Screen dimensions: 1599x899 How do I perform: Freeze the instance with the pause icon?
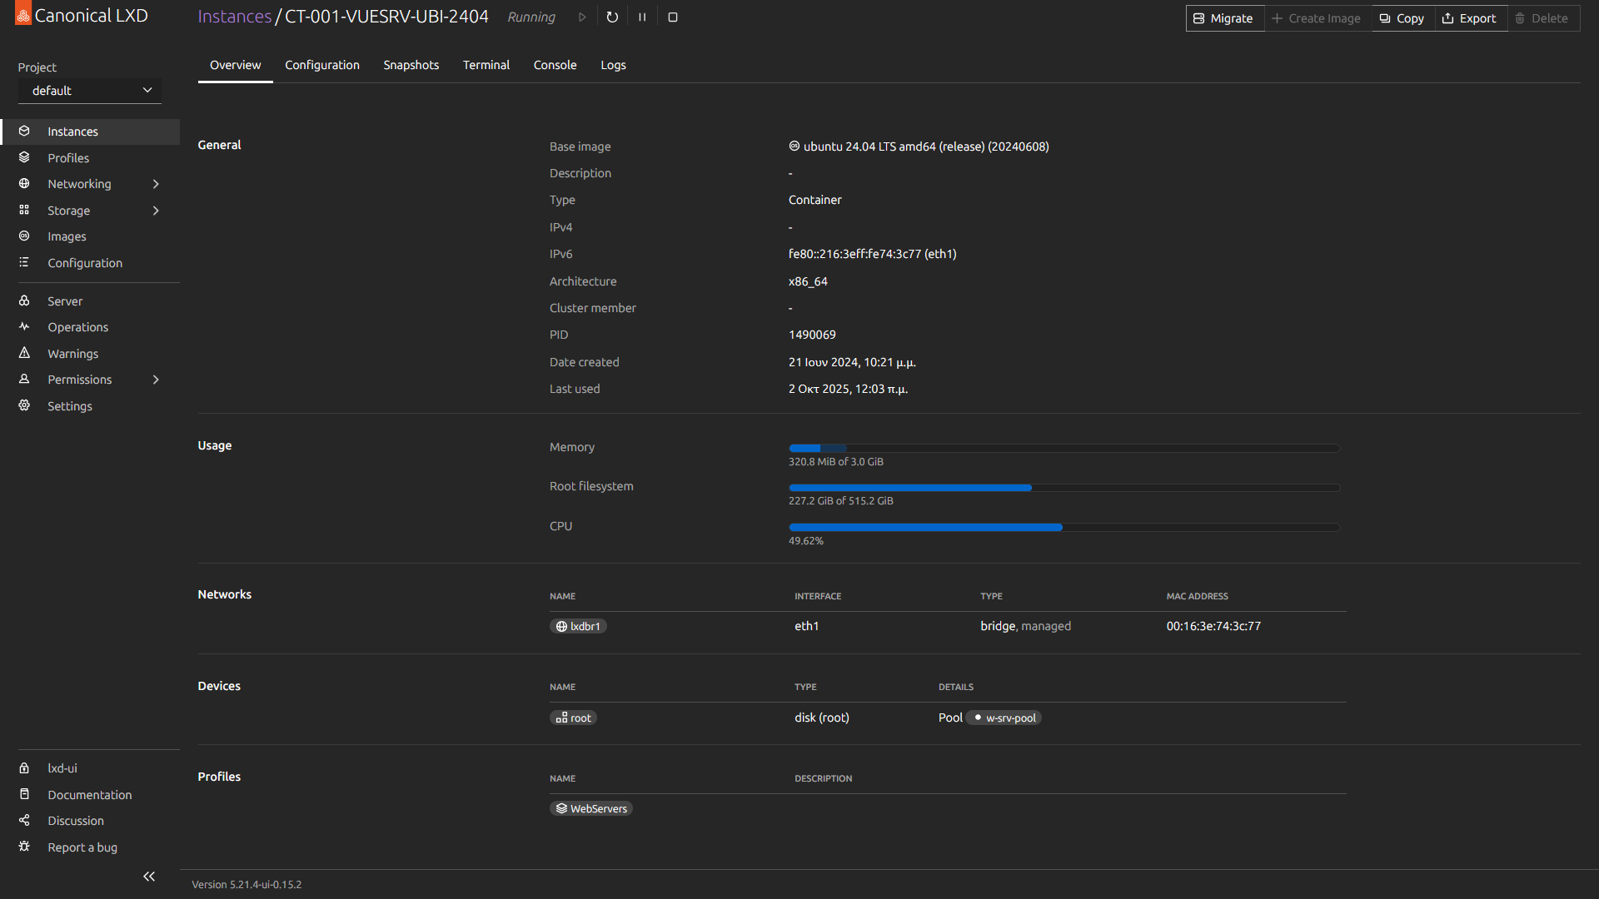coord(642,17)
